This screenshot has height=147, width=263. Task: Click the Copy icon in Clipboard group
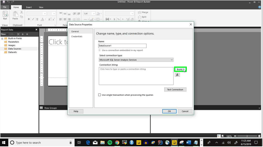click(x=21, y=17)
